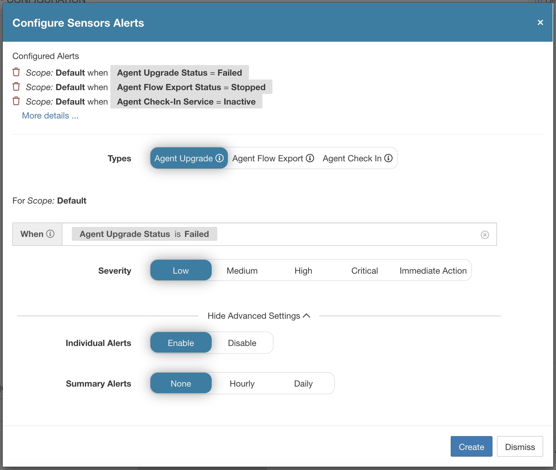
Task: Open More details link
Action: [50, 116]
